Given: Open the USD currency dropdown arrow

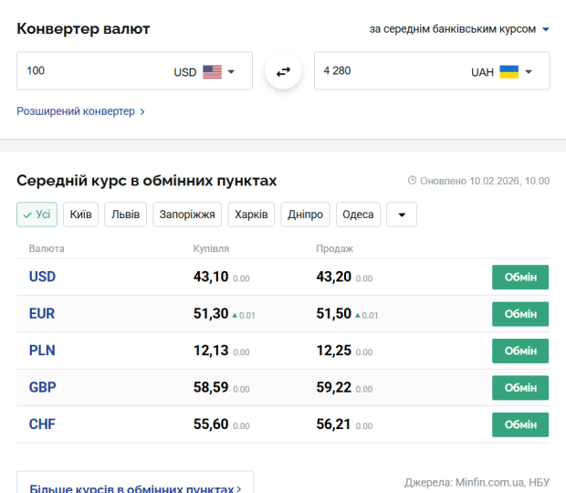Looking at the screenshot, I should point(232,71).
